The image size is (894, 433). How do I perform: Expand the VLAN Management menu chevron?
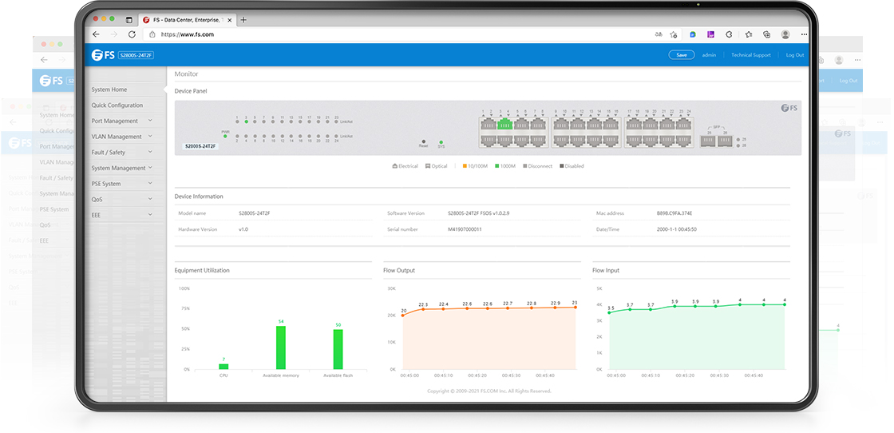coord(150,137)
